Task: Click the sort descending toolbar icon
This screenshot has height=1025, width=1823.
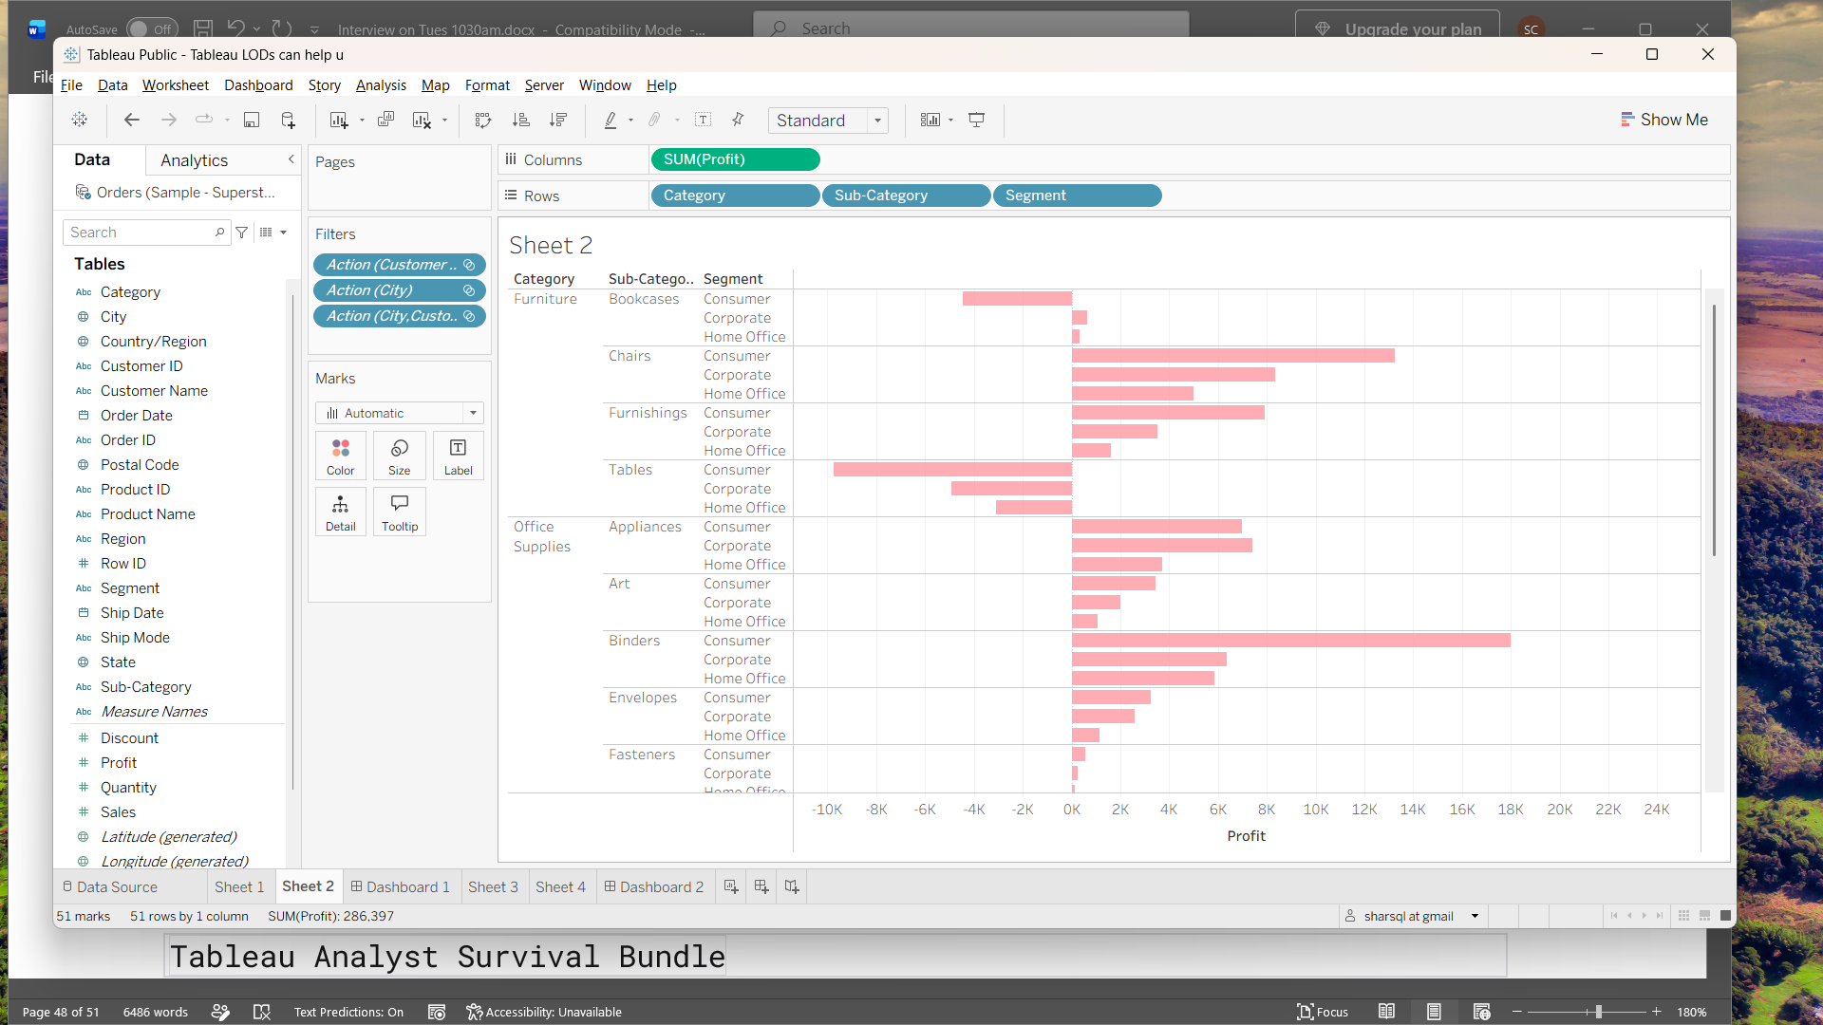Action: pos(558,120)
